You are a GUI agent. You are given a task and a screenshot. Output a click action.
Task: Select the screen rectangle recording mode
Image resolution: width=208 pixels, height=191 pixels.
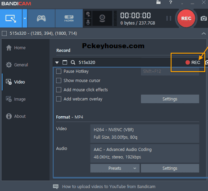11,18
